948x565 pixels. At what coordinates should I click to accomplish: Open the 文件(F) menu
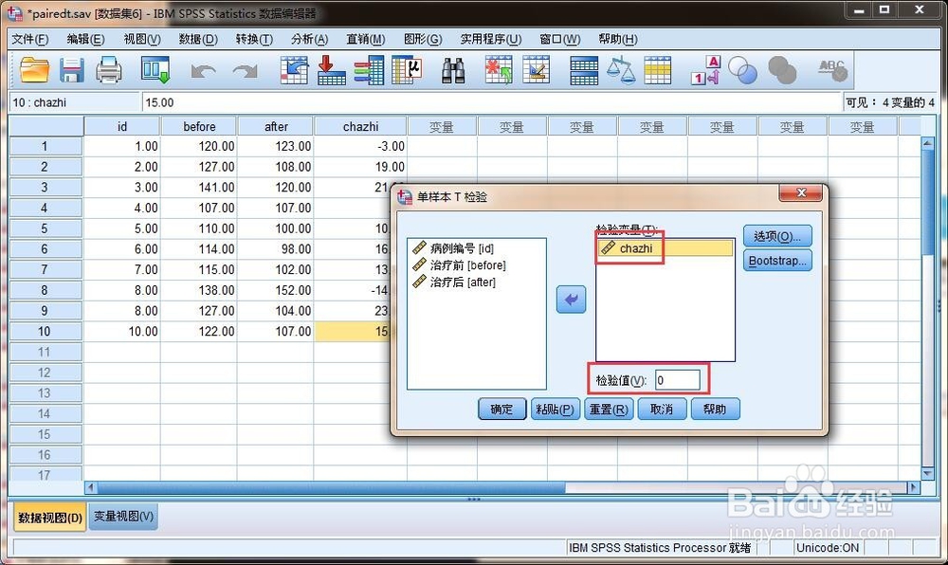[x=29, y=39]
